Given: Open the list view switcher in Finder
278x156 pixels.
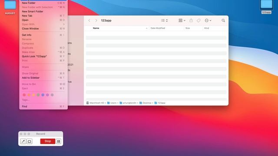Looking at the screenshot, I should click(x=164, y=20).
